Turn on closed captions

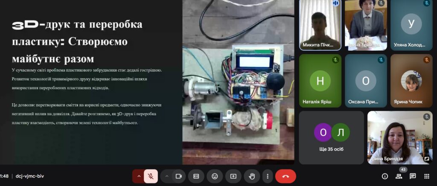(x=196, y=176)
